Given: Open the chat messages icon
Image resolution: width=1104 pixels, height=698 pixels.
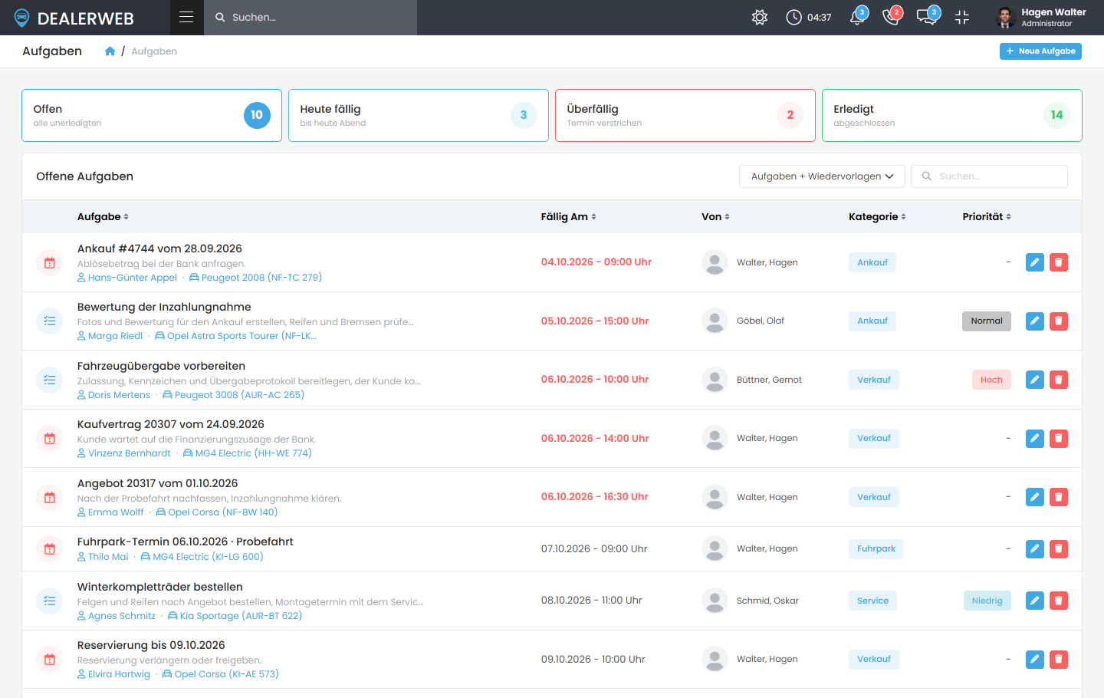Looking at the screenshot, I should tap(928, 17).
